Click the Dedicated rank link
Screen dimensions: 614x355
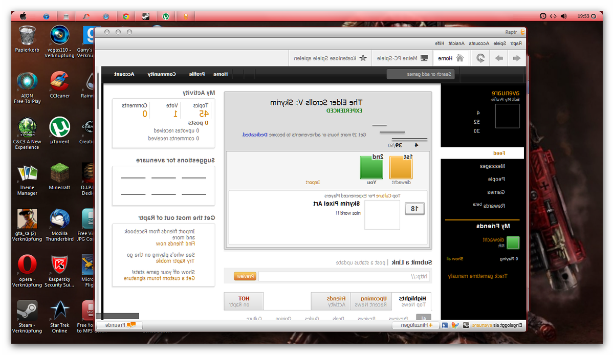[x=254, y=135]
